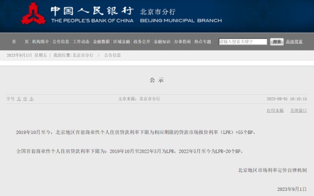Click the 搜索 search button
This screenshot has height=196, width=314.
coord(277,42)
